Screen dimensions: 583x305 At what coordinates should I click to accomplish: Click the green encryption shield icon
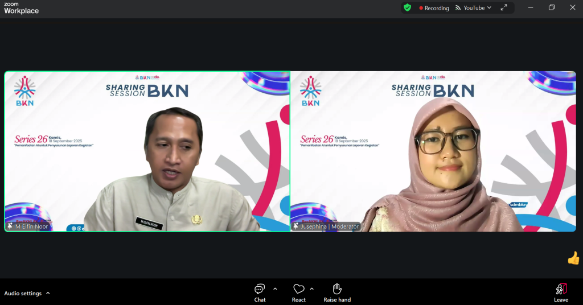[x=408, y=8]
